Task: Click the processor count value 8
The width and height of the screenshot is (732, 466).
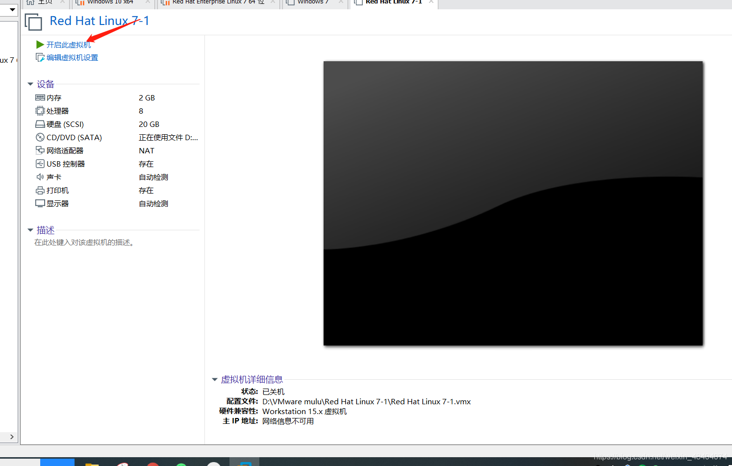Action: (x=141, y=111)
